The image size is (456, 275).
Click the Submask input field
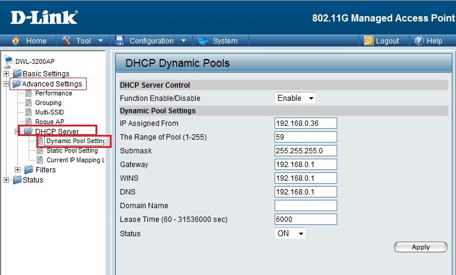(x=306, y=150)
